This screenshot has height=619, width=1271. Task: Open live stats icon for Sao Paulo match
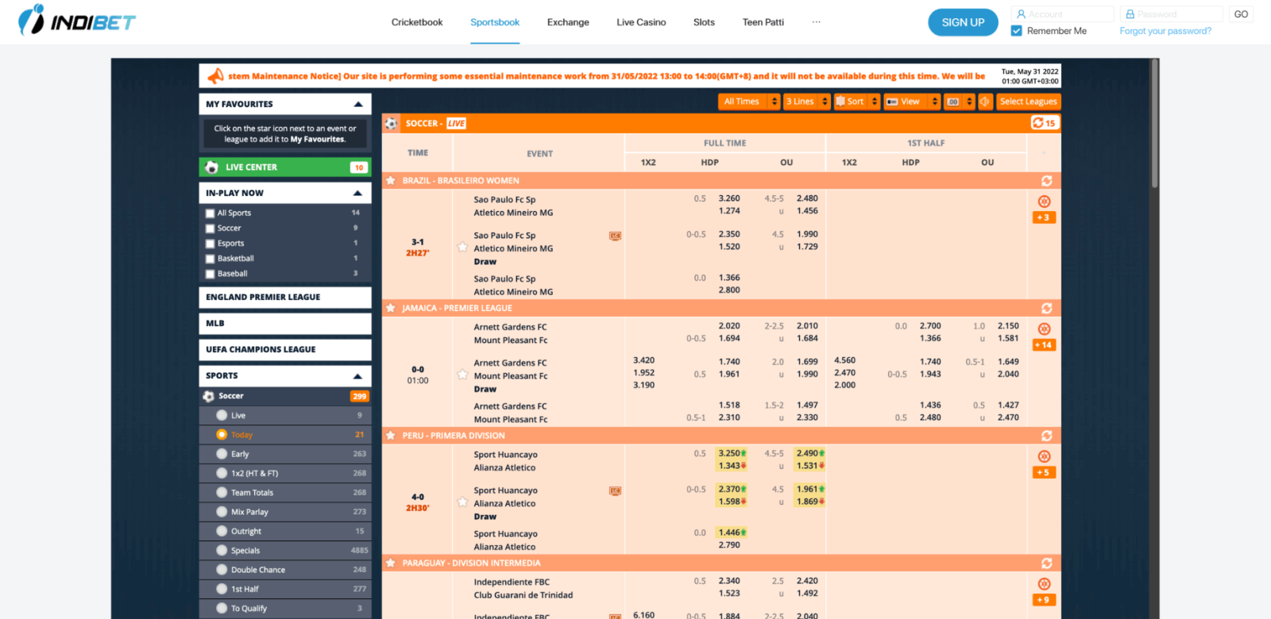coord(1044,202)
